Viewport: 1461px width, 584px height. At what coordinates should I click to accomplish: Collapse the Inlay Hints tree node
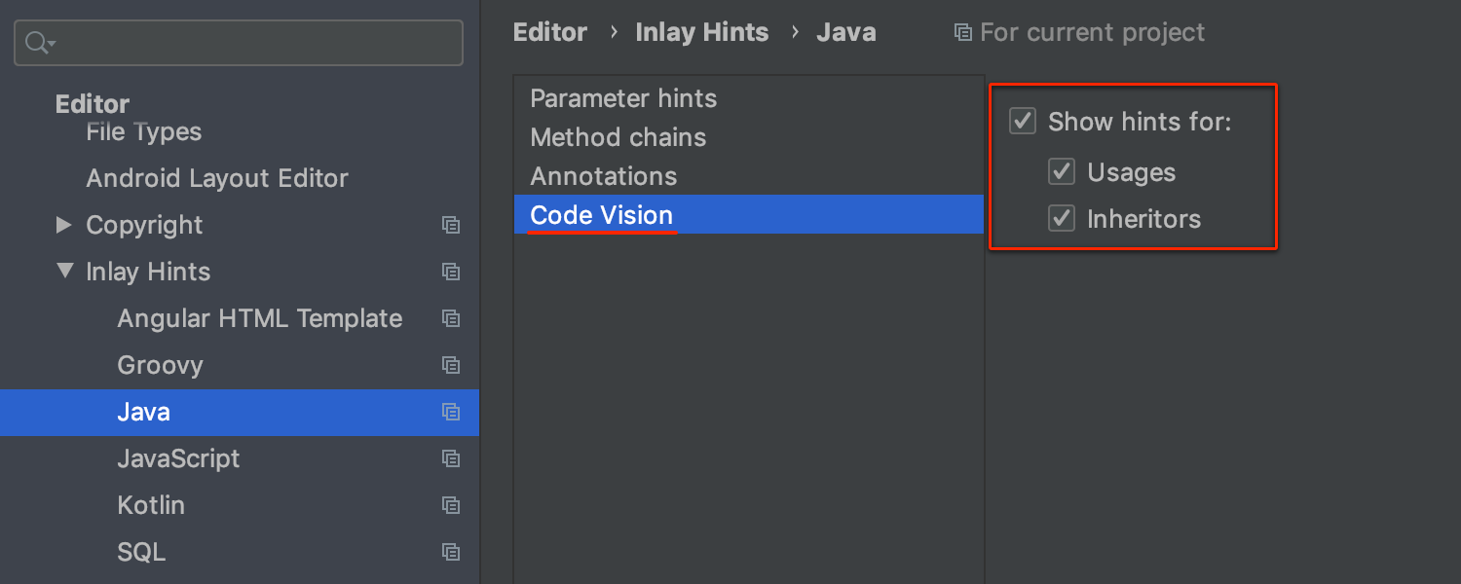tap(64, 272)
